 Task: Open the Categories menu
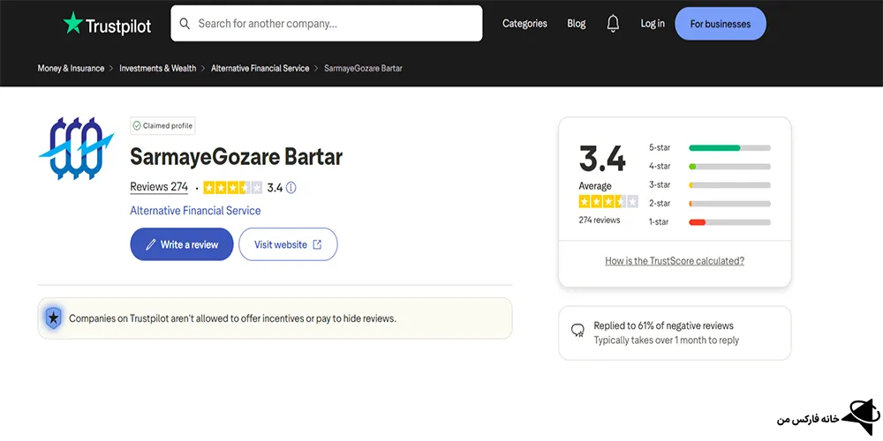(x=525, y=24)
